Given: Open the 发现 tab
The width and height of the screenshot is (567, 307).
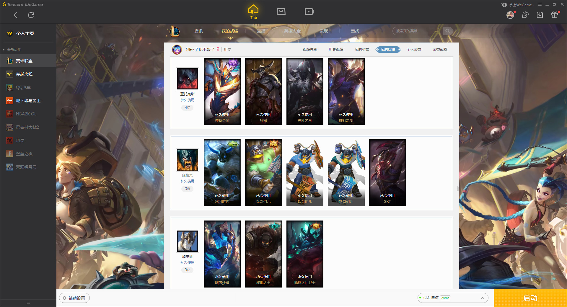Looking at the screenshot, I should [x=324, y=31].
